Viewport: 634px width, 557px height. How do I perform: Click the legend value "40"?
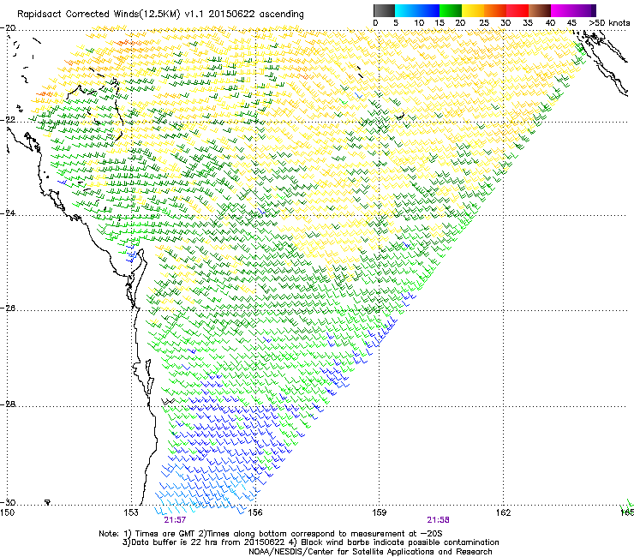pos(550,23)
